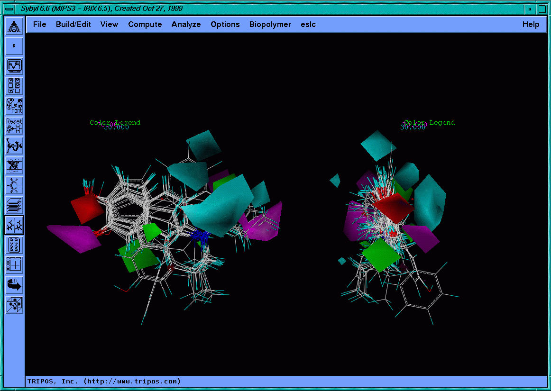Screen dimensions: 551x391
Task: Click the small G button in sidebar
Action: pos(14,46)
